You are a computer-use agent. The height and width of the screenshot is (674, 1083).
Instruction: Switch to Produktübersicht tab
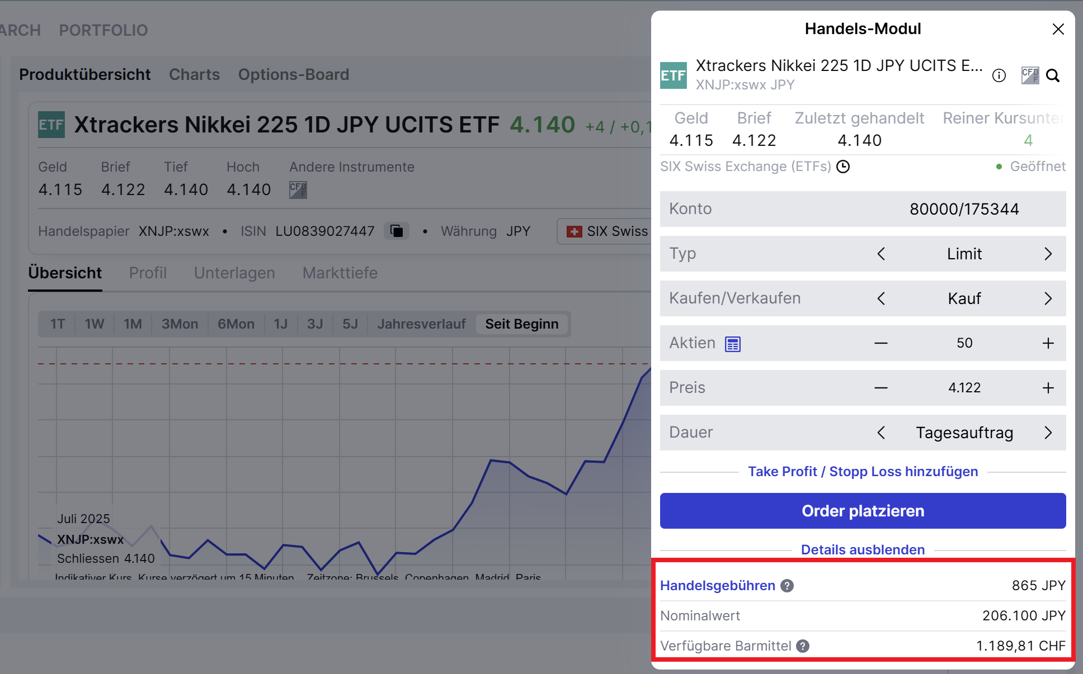(85, 74)
